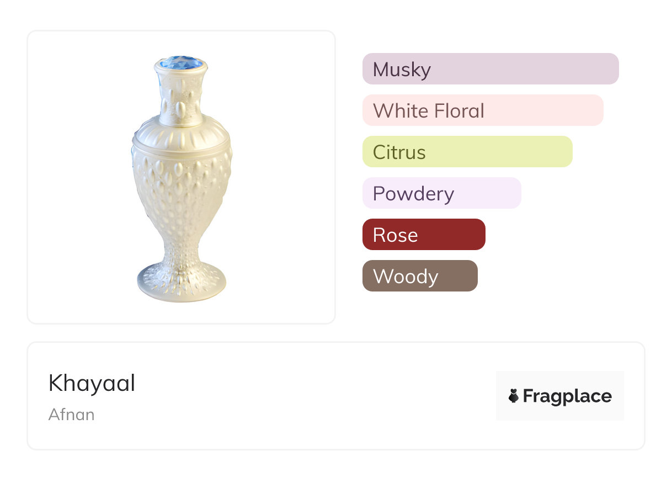Viewport: 672px width, 477px height.
Task: Choose the brown Woody accord bar
Action: click(420, 276)
